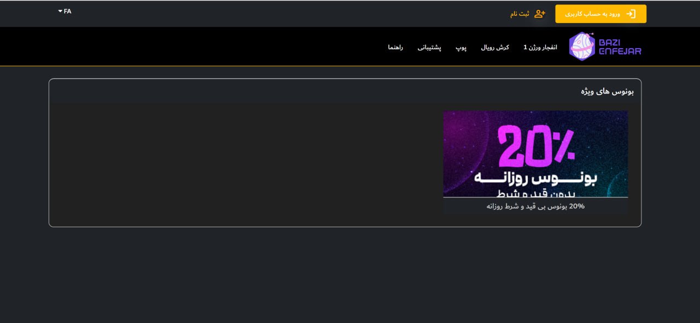Click the empty area of the bonus panel
This screenshot has height=323, width=700.
246,164
